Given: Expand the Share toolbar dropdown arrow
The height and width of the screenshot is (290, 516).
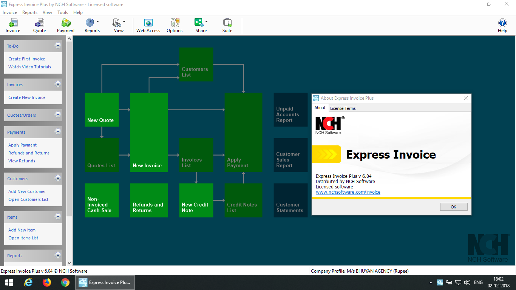Looking at the screenshot, I should (206, 22).
